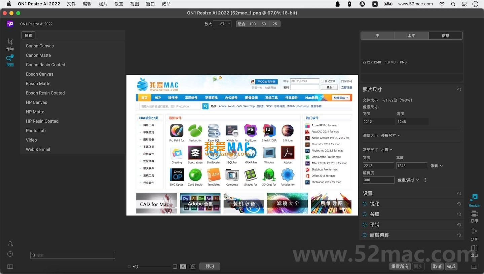Open the Print (打印) module
This screenshot has height=274, width=484.
pyautogui.click(x=474, y=217)
